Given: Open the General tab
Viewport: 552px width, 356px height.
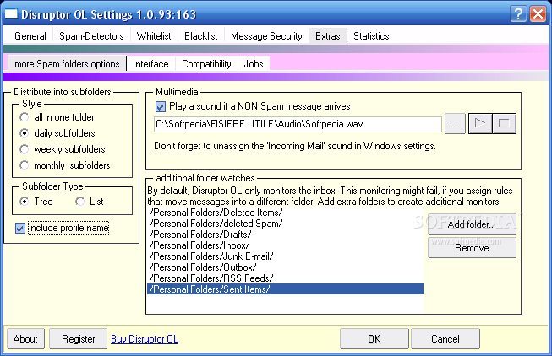Looking at the screenshot, I should (x=30, y=36).
